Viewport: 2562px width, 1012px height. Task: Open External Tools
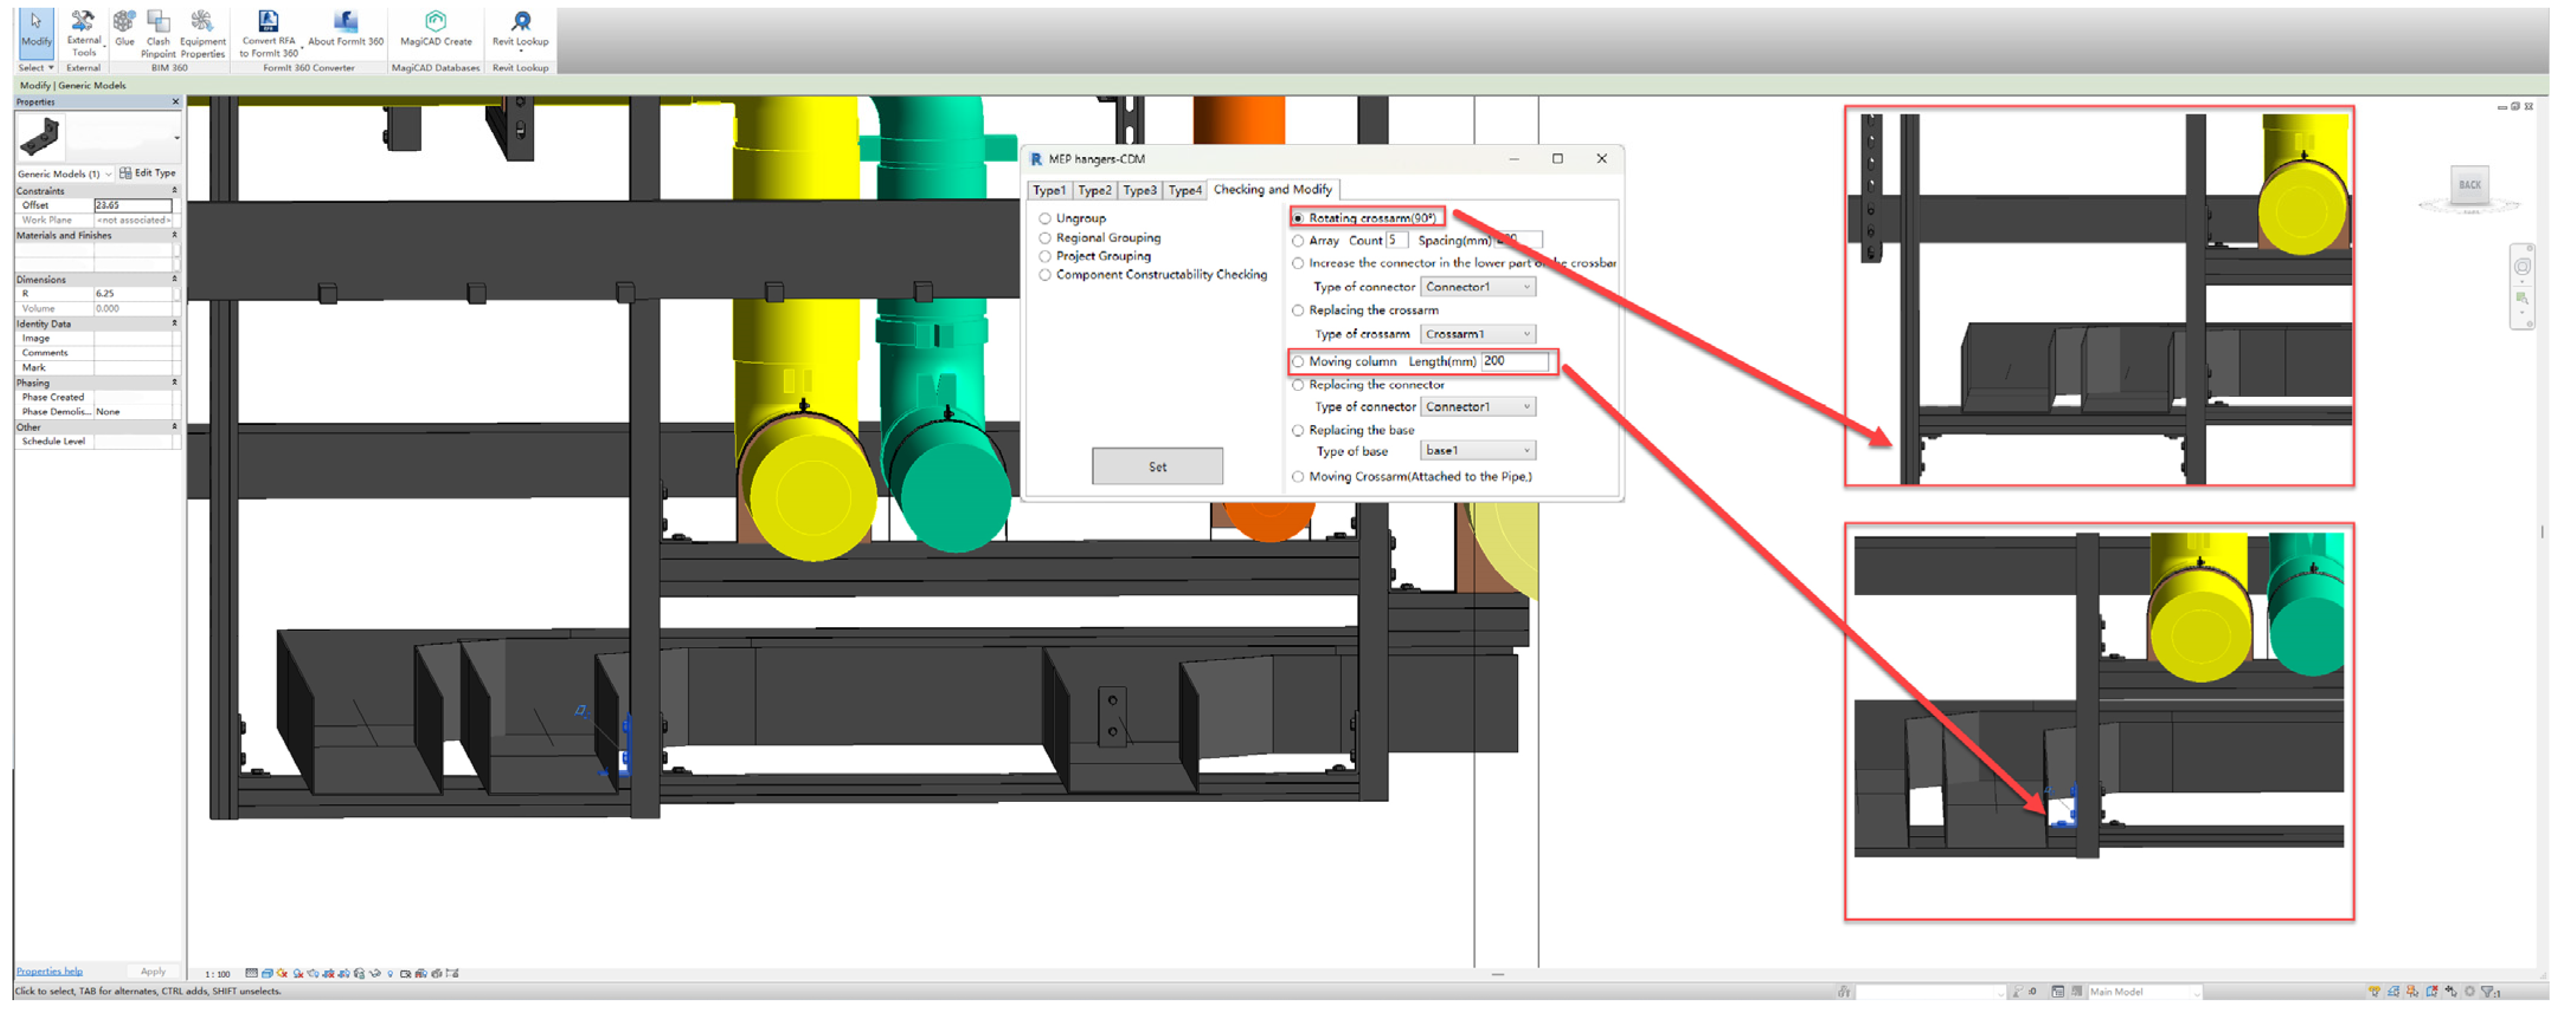point(83,30)
